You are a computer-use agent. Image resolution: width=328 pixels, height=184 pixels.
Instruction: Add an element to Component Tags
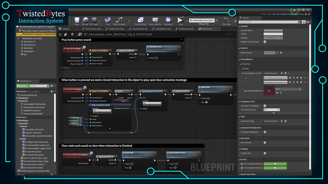pos(282,121)
